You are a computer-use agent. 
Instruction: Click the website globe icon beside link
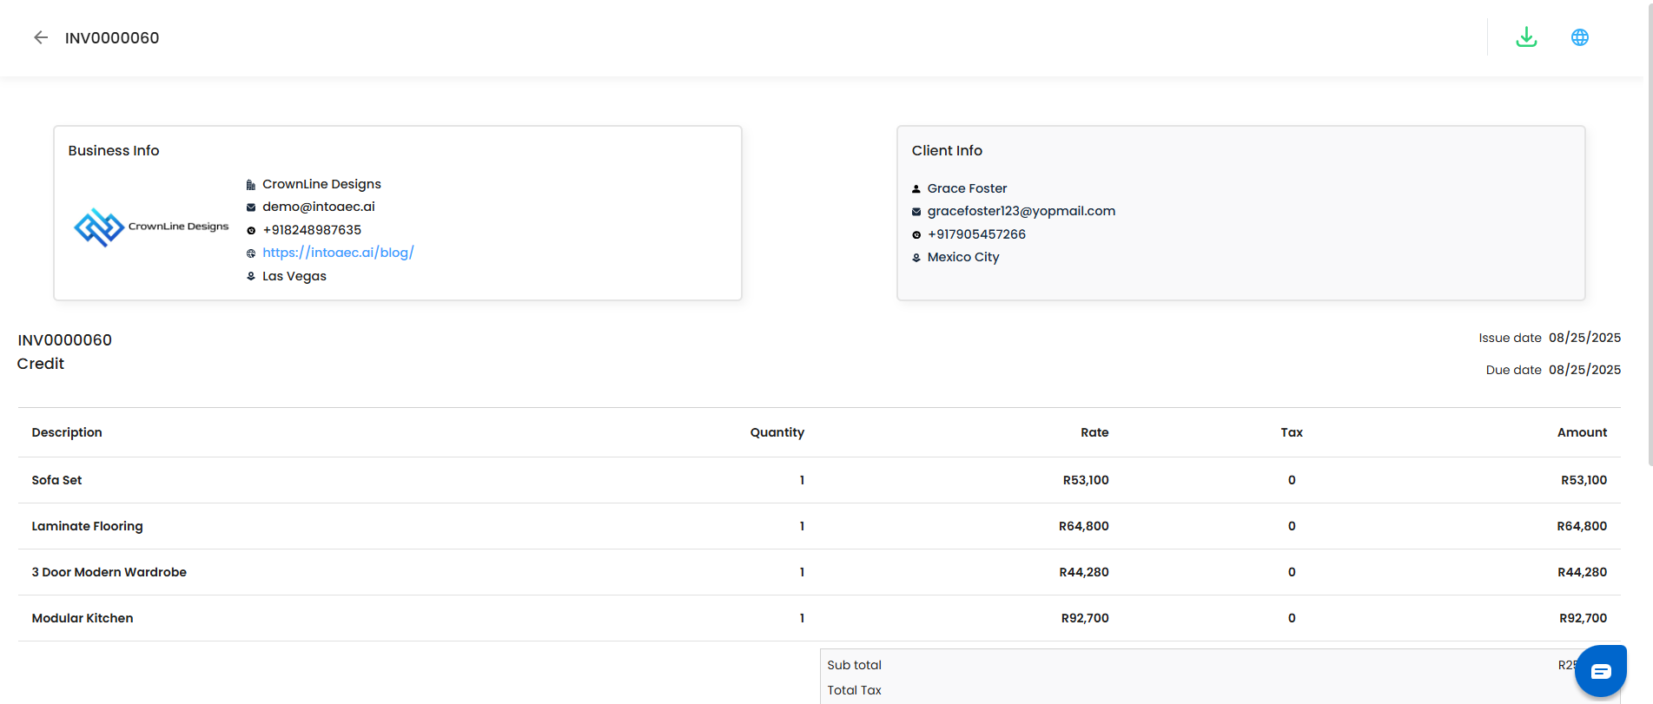251,253
